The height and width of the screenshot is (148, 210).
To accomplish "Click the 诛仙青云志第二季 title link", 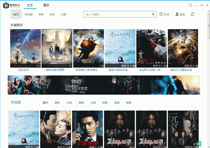I will 149,70.
